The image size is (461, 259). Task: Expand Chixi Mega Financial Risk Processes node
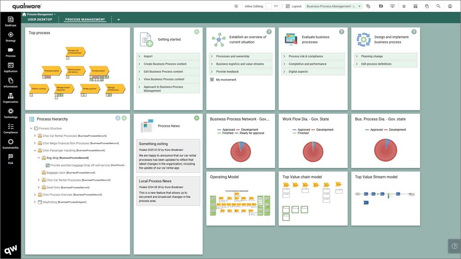point(35,143)
